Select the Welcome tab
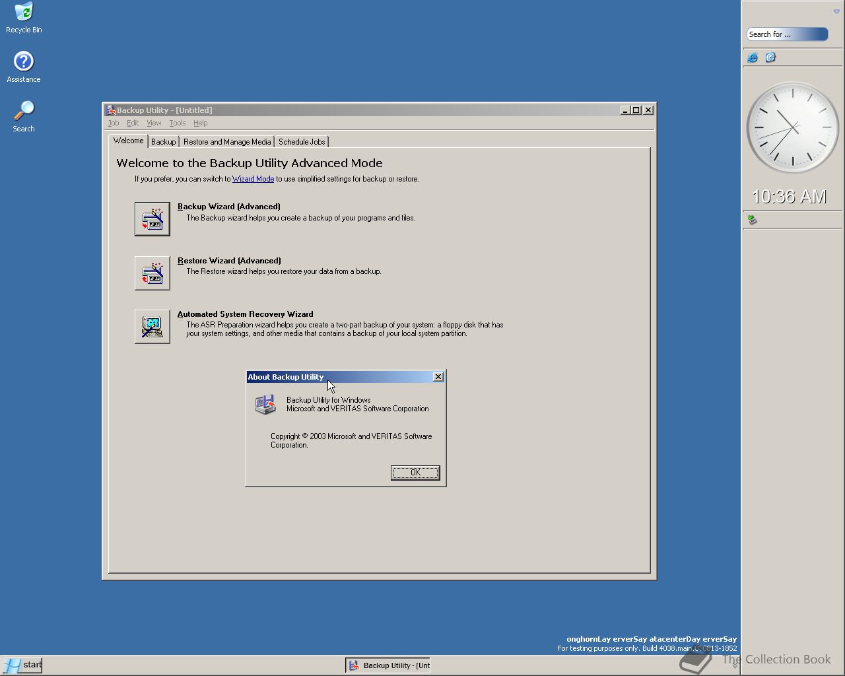The width and height of the screenshot is (845, 676). (x=128, y=141)
